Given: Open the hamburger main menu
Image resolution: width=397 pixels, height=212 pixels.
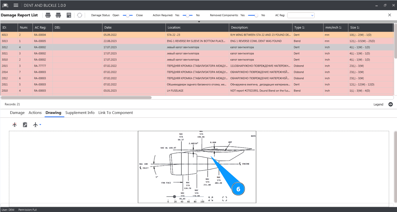Looking at the screenshot, I should tap(16, 5).
